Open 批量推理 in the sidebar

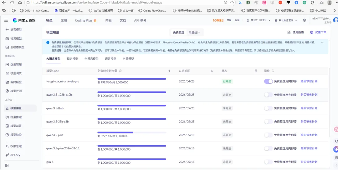[x=13, y=117]
